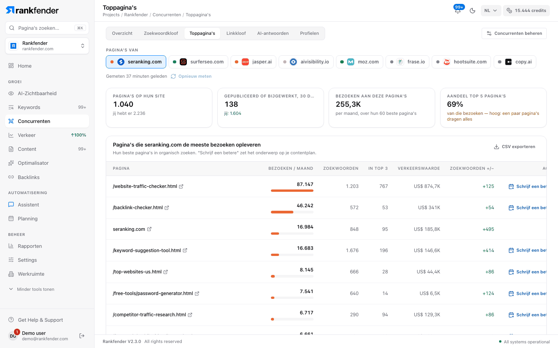Open Keywords in the sidebar
Image resolution: width=558 pixels, height=348 pixels.
47,107
